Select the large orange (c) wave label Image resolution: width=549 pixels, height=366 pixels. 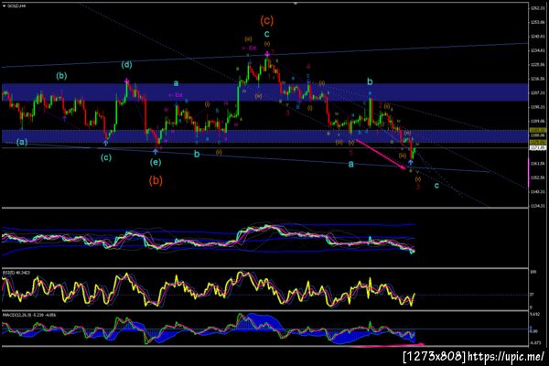click(267, 20)
